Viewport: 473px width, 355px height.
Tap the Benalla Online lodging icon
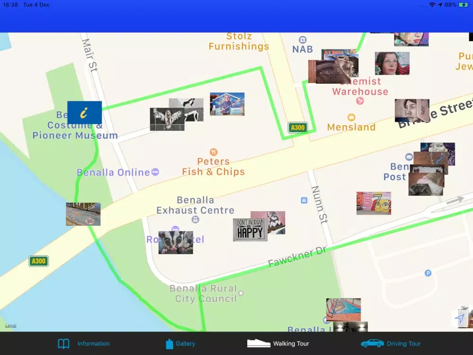pos(155,172)
